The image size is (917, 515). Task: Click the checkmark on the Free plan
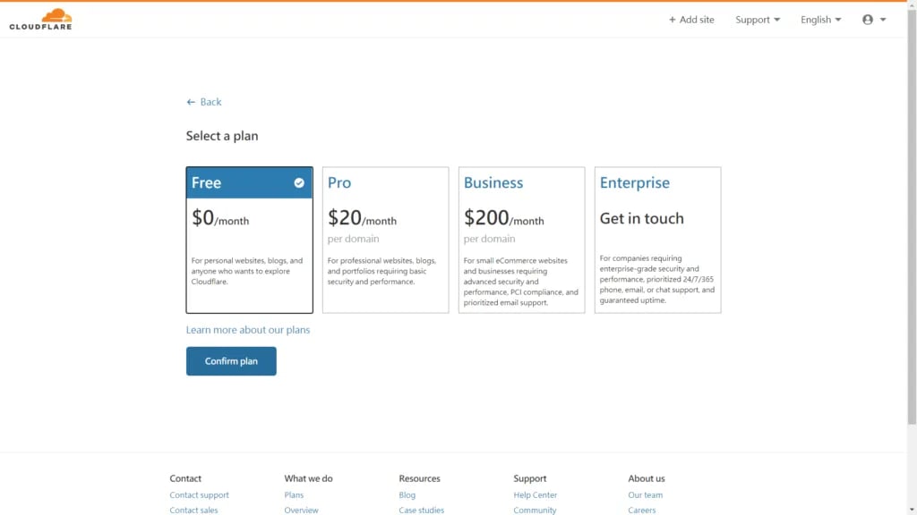click(299, 182)
